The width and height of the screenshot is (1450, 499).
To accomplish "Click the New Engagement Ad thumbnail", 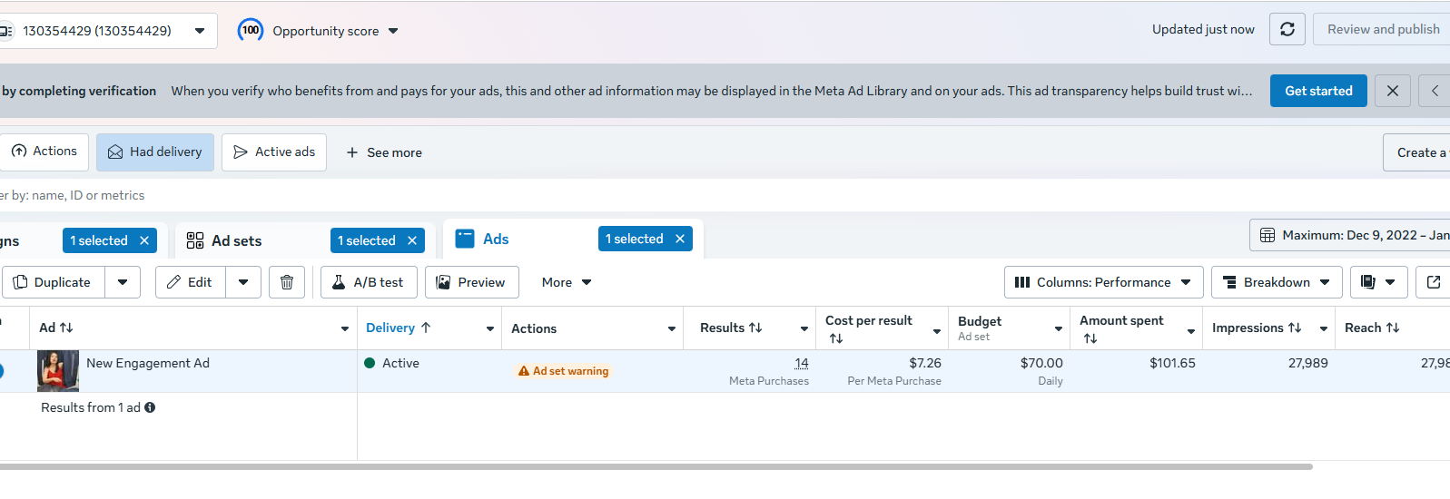I will coord(58,371).
